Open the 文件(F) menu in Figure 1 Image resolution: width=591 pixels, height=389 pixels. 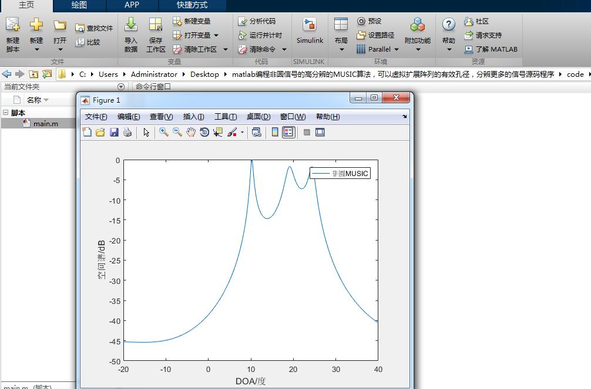96,117
